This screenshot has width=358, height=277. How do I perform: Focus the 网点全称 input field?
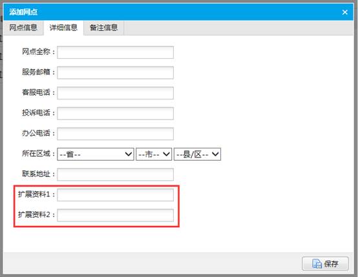pos(115,52)
